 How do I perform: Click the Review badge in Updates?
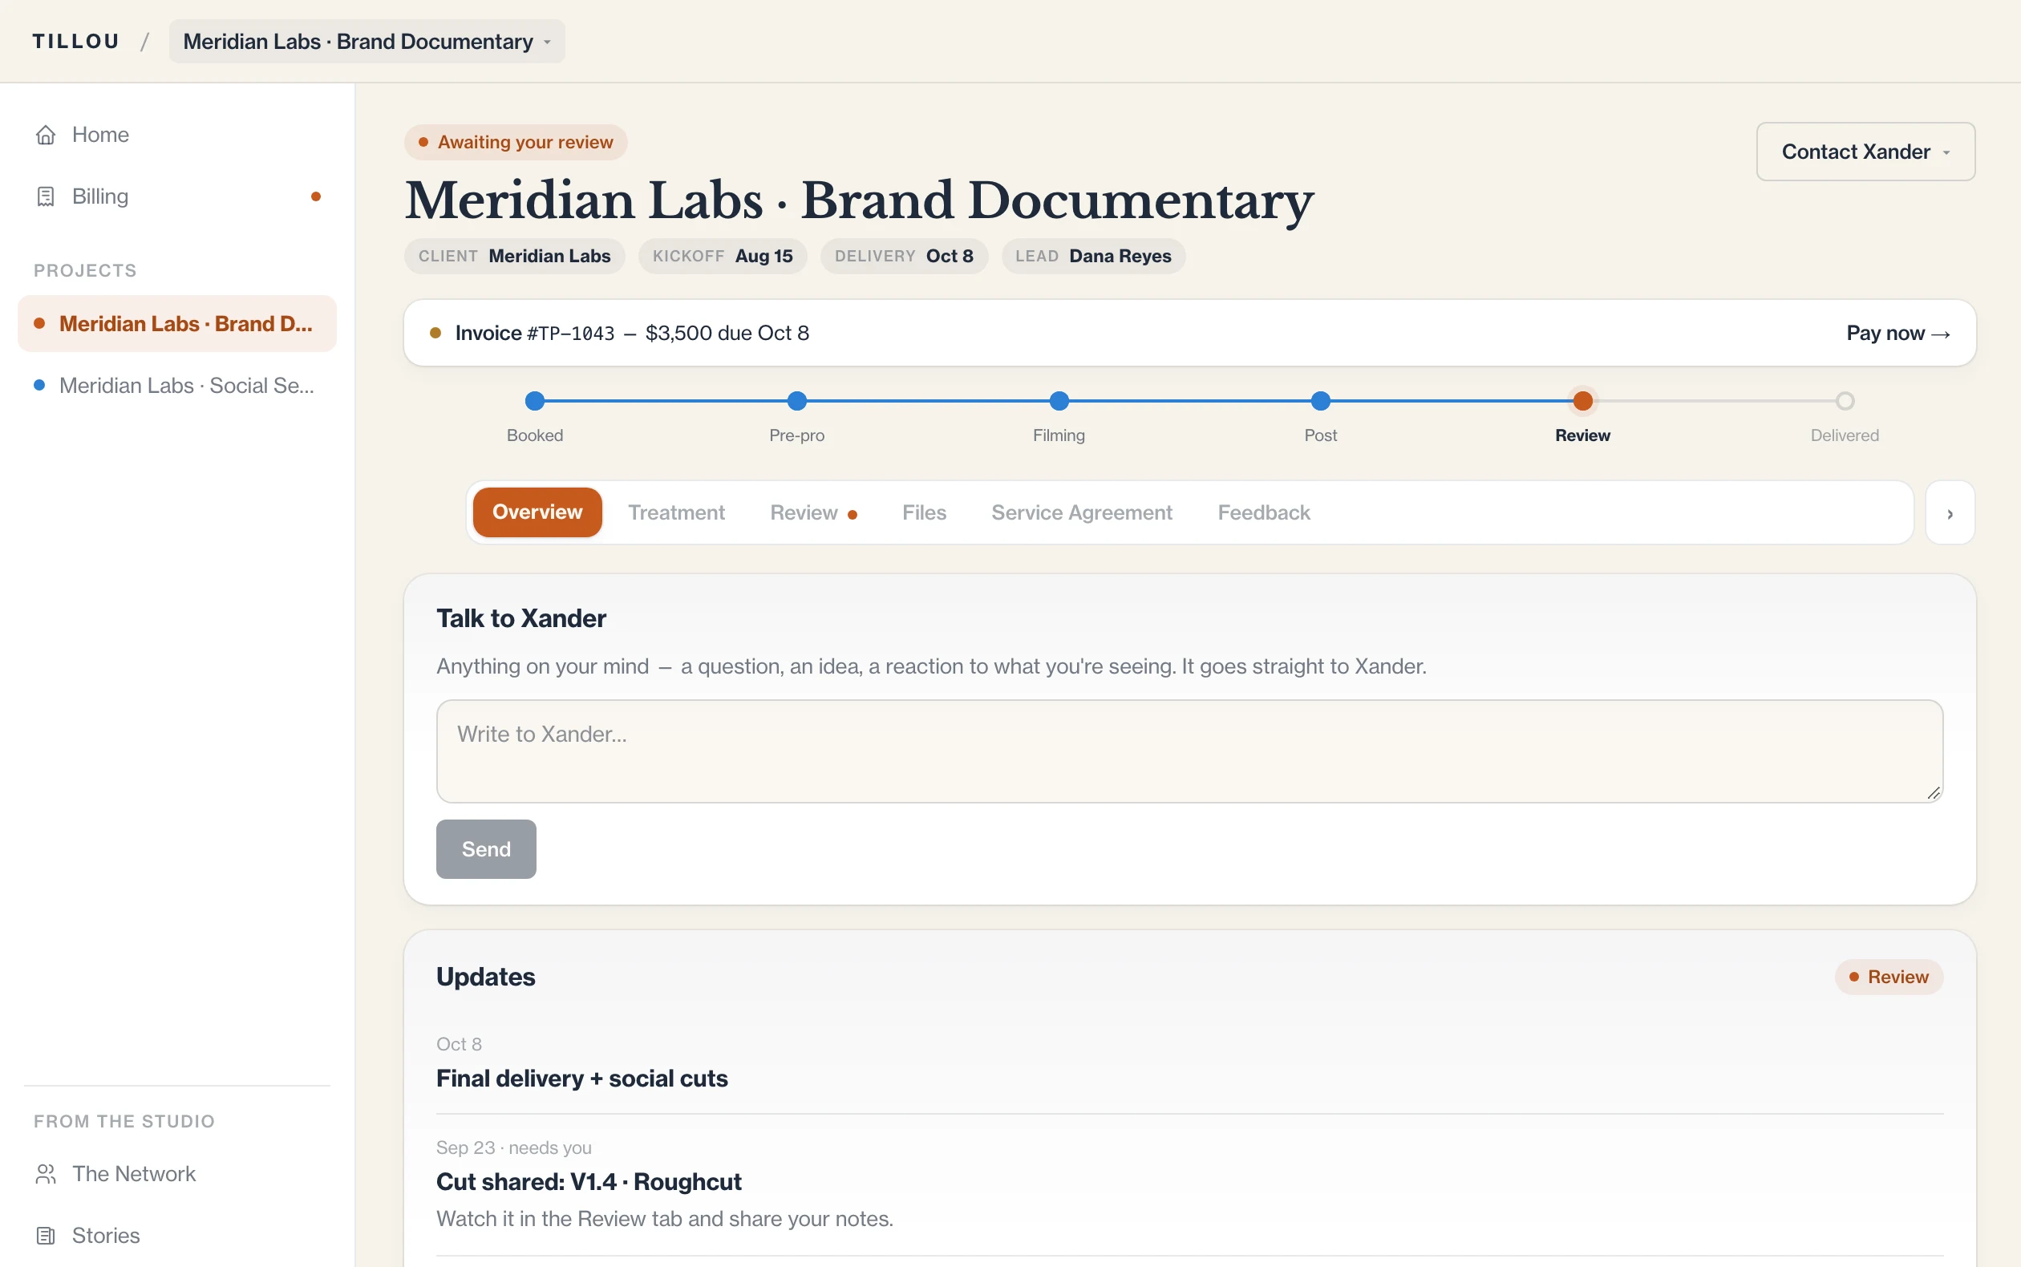click(1889, 977)
